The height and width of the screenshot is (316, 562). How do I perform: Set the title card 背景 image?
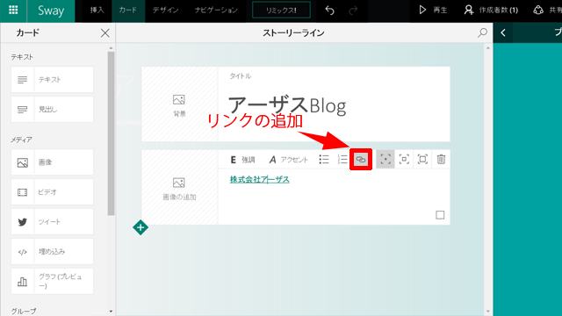tap(179, 104)
